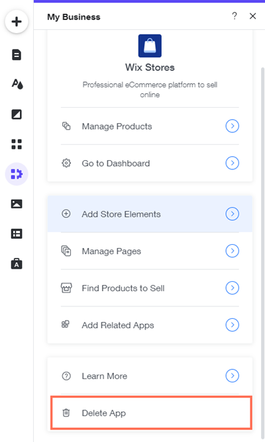265x442 pixels.
Task: Open the Site Design icon in sidebar
Action: click(x=17, y=84)
